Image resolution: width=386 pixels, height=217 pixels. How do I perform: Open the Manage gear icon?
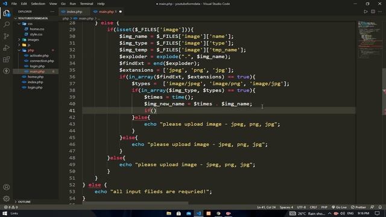coord(7,198)
